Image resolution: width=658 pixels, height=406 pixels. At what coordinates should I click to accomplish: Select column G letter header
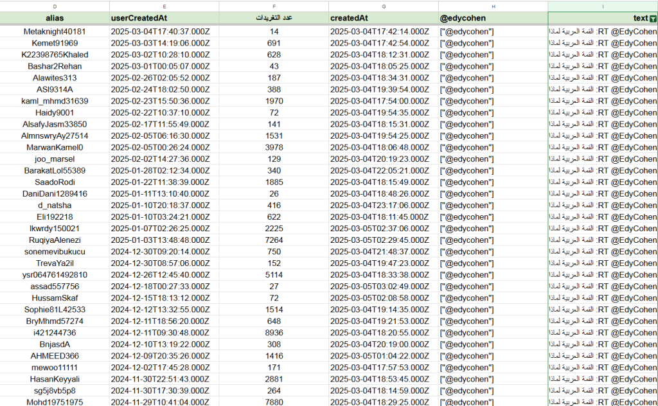(x=383, y=6)
